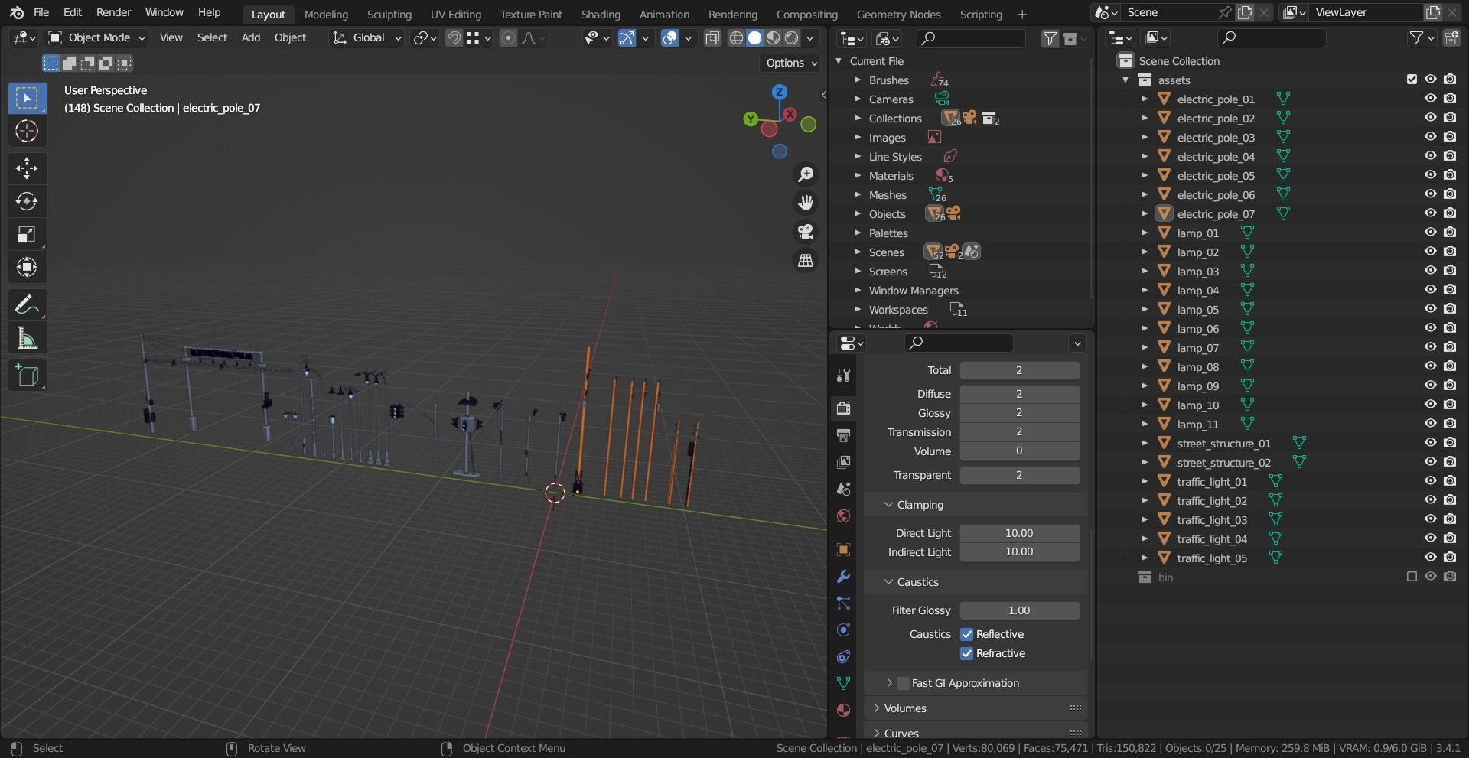Activate the Transform tool

click(x=27, y=267)
